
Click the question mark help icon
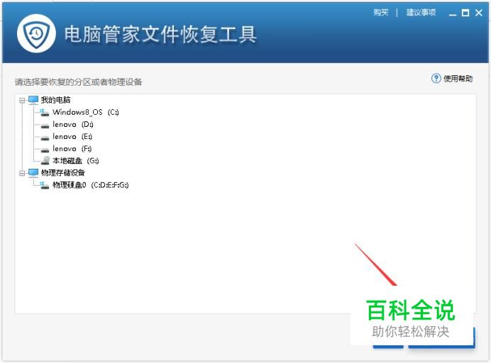pos(436,78)
